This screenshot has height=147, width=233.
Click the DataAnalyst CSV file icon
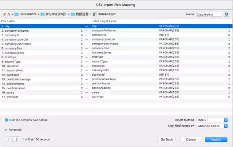click(x=95, y=14)
